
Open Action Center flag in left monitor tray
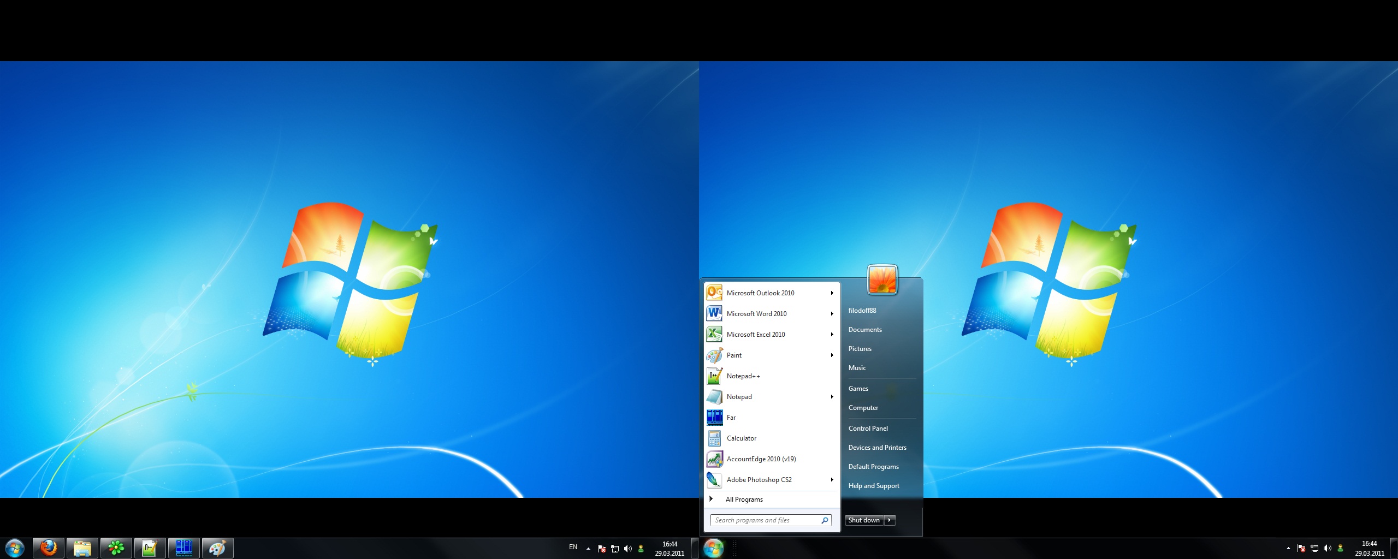pos(602,549)
